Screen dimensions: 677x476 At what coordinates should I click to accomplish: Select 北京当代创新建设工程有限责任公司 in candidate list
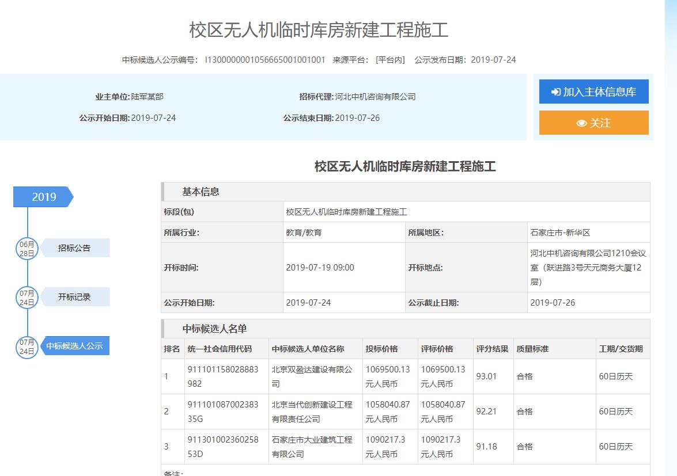pyautogui.click(x=311, y=412)
